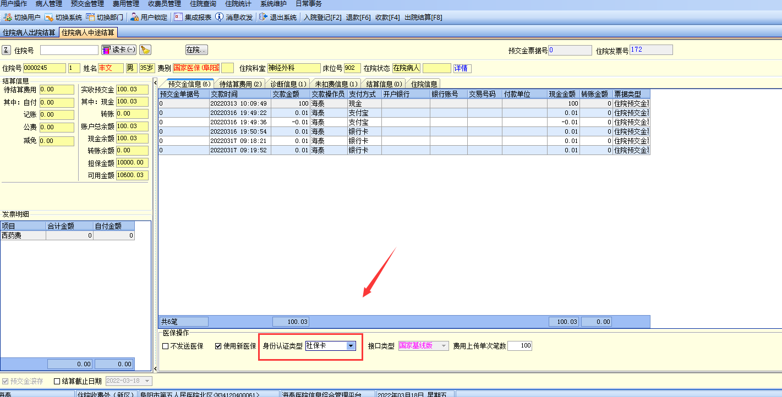
Task: Click the 住院科室 field showing 神经外科
Action: [x=294, y=68]
